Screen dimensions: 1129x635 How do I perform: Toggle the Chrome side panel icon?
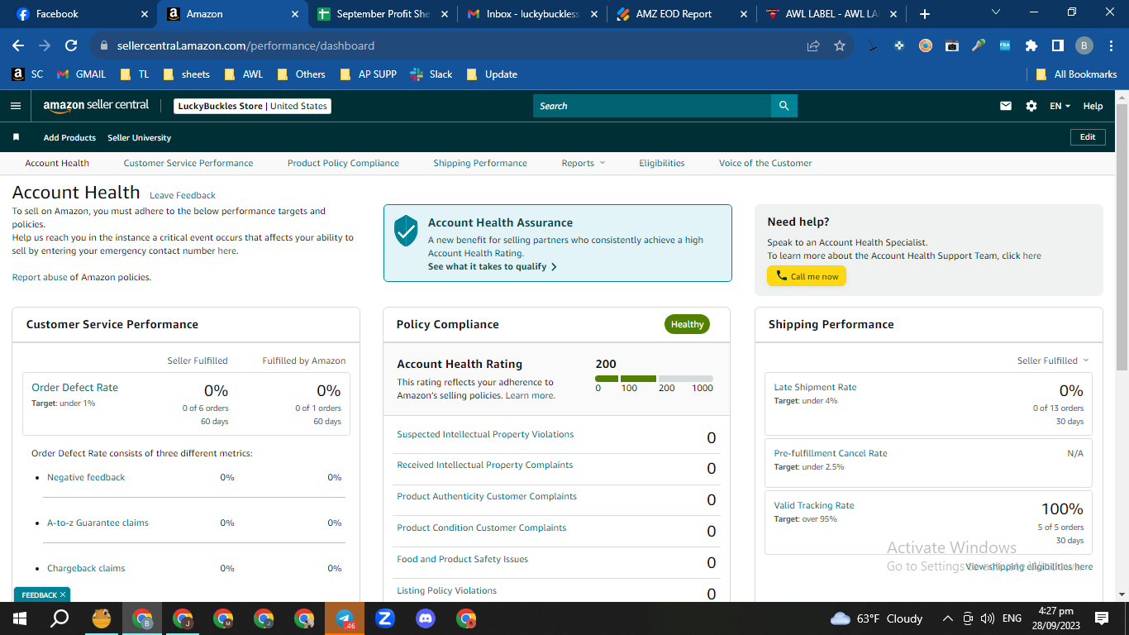(x=1058, y=45)
